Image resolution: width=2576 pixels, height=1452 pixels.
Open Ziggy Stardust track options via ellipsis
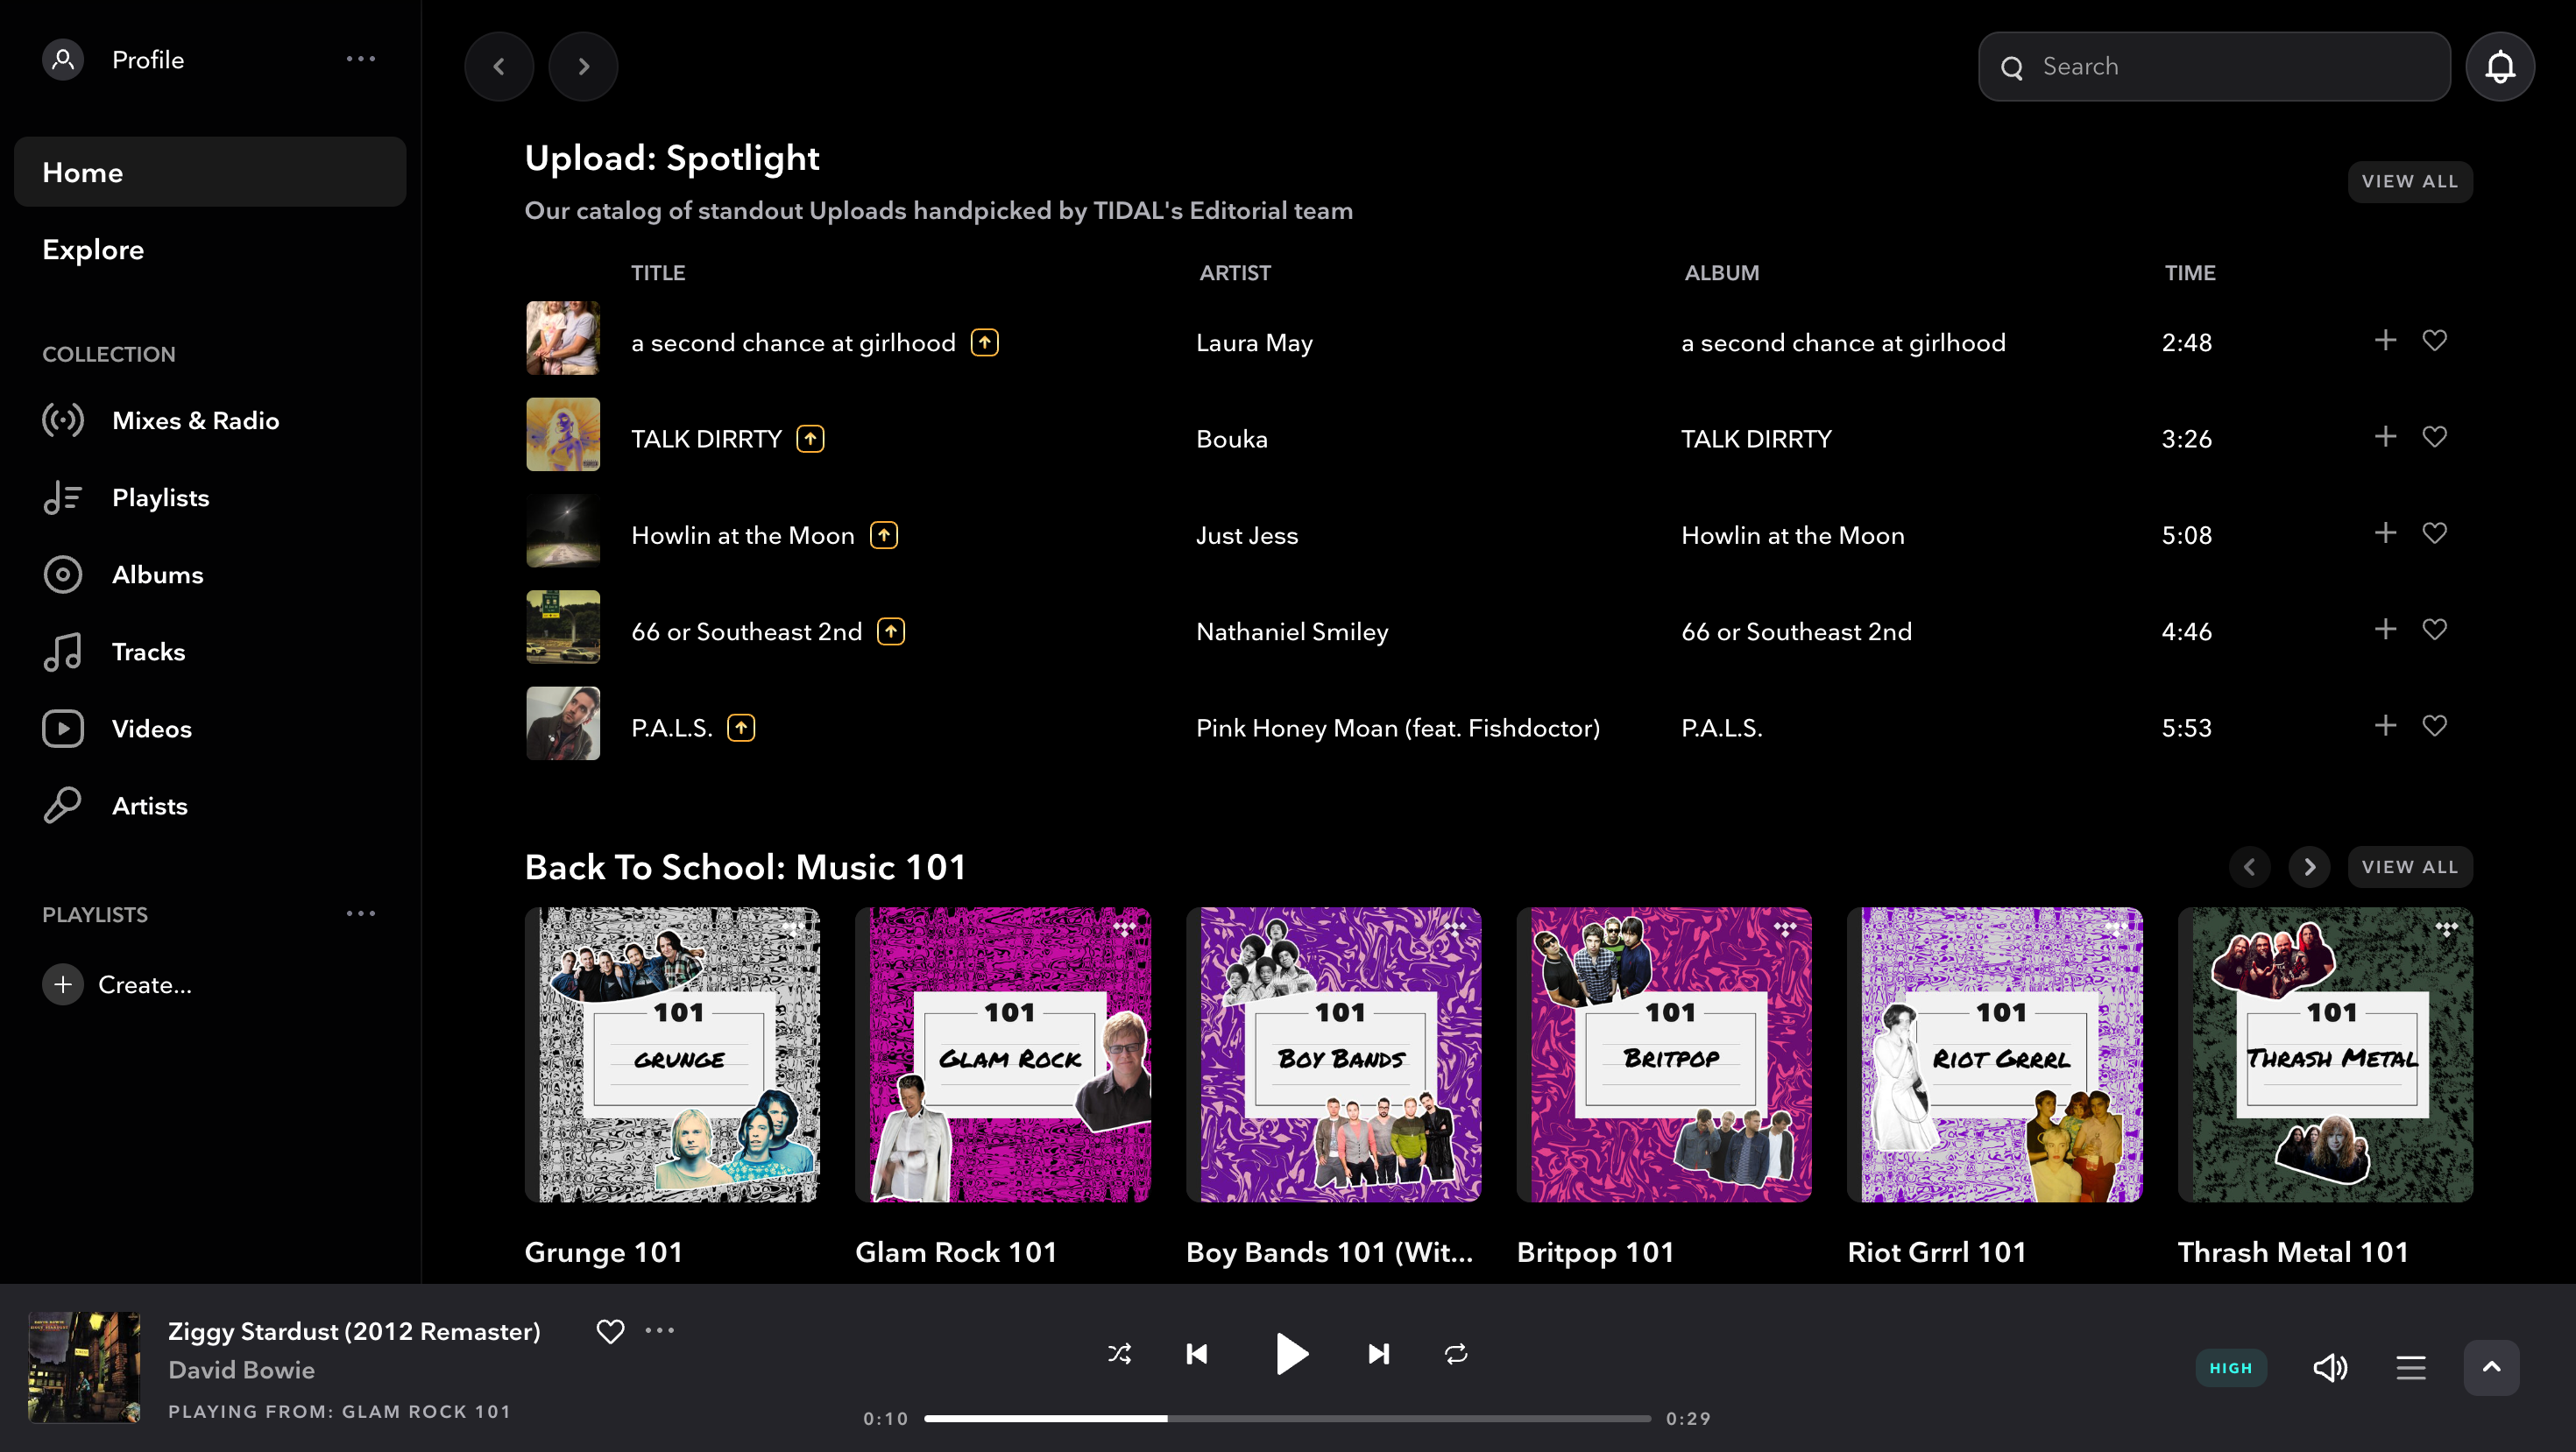coord(660,1330)
